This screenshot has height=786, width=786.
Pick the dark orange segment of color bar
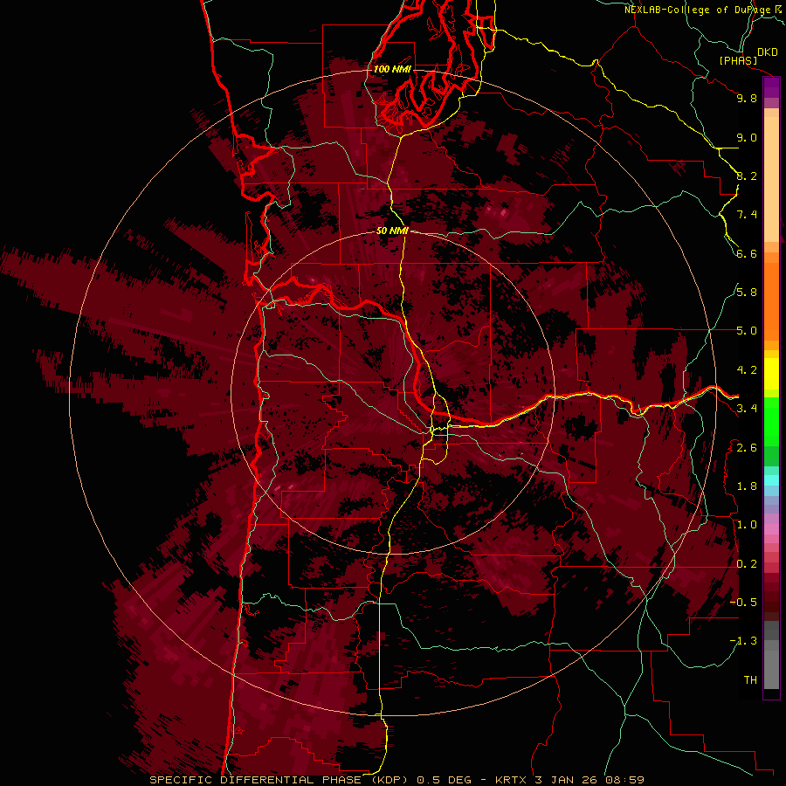pyautogui.click(x=771, y=300)
